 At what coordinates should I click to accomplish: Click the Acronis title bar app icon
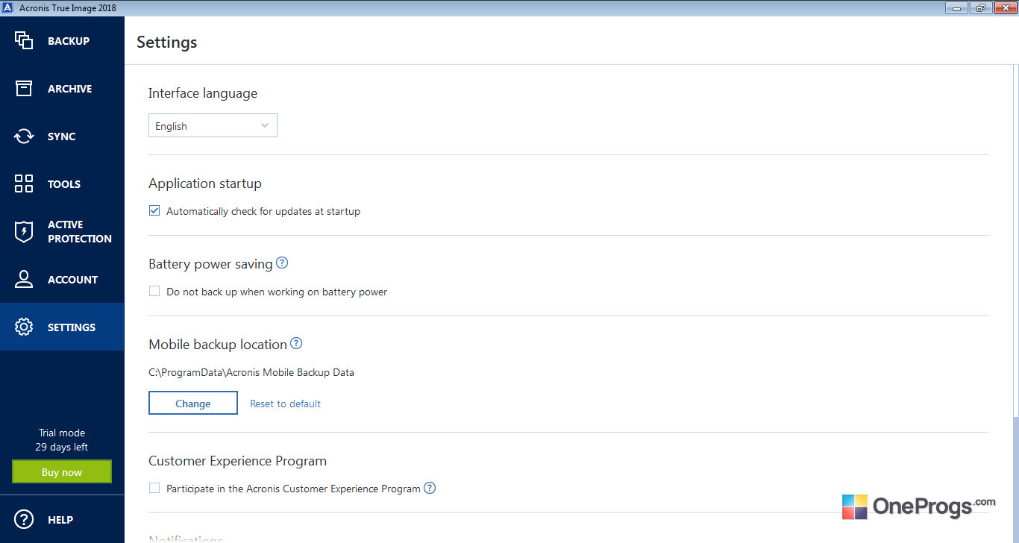click(8, 7)
